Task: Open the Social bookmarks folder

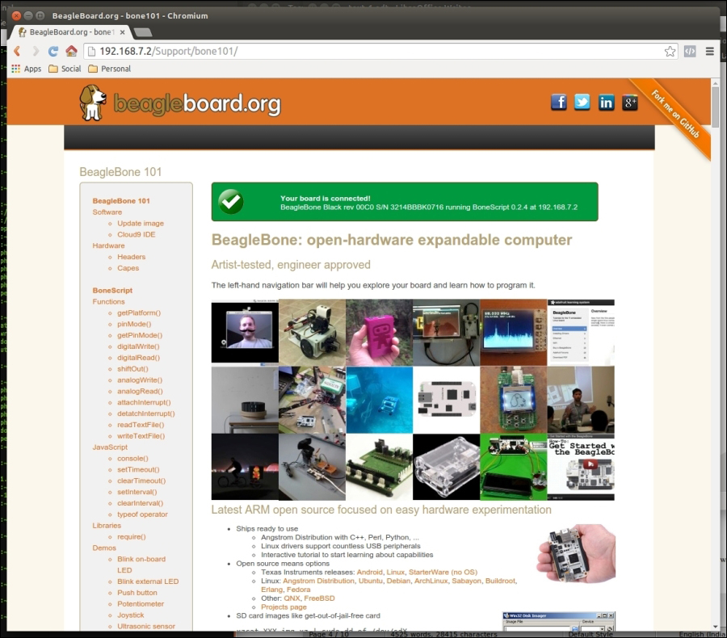Action: tap(65, 69)
